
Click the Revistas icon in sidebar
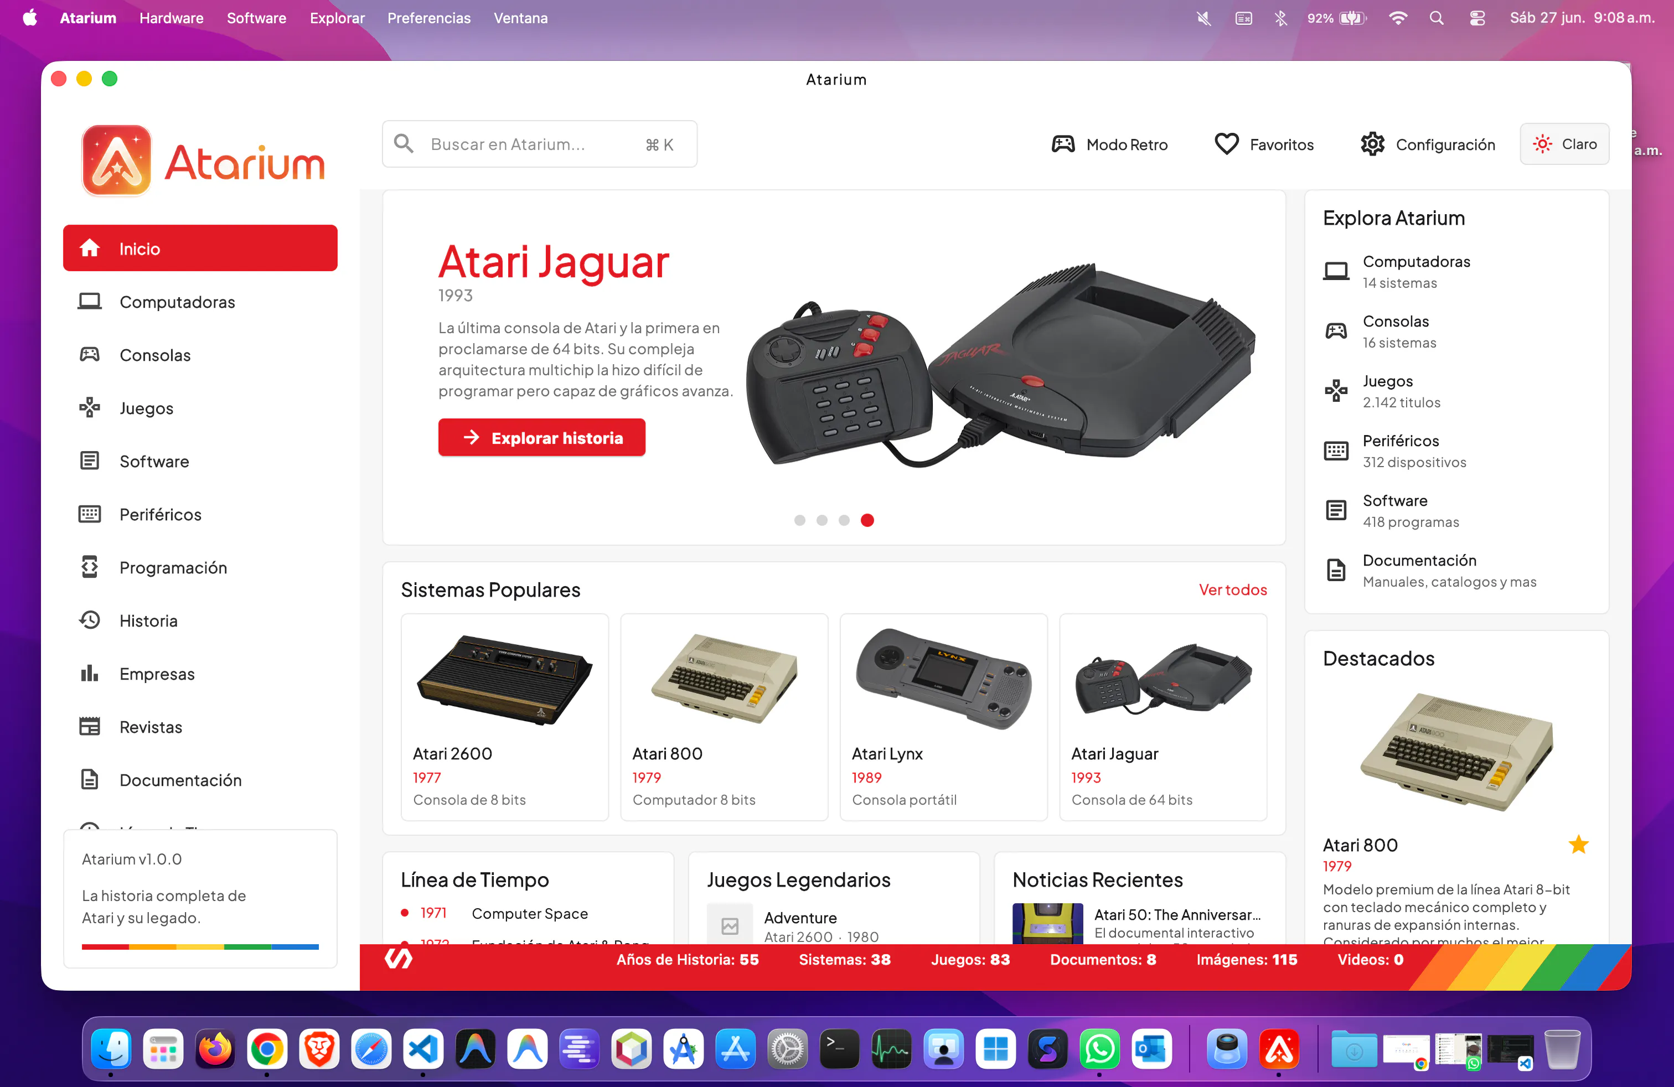[x=89, y=726]
